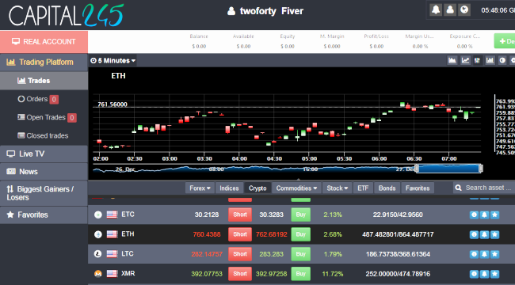The width and height of the screenshot is (515, 285).
Task: Buy ETC at 30.3283
Action: 300,215
